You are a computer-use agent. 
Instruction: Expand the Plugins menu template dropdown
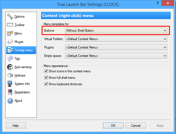116,47
